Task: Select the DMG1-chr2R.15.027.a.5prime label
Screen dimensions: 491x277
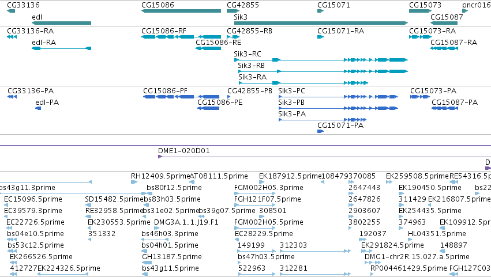Action: click(417, 257)
